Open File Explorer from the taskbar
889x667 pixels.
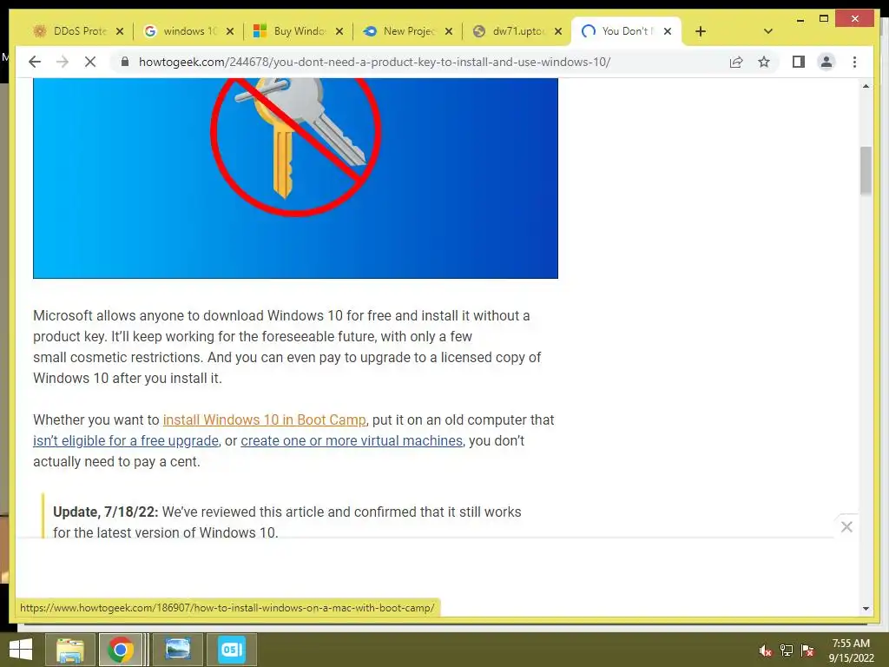(x=69, y=650)
